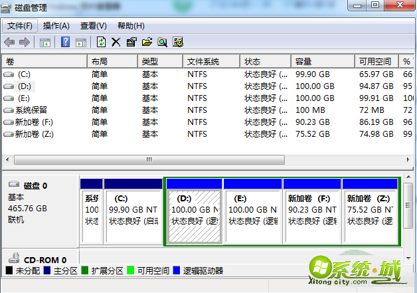Click the blue 逻辑驱动器 legend swatch
Image resolution: width=417 pixels, height=293 pixels.
pyautogui.click(x=177, y=270)
